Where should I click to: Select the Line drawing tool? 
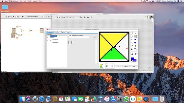(135, 33)
